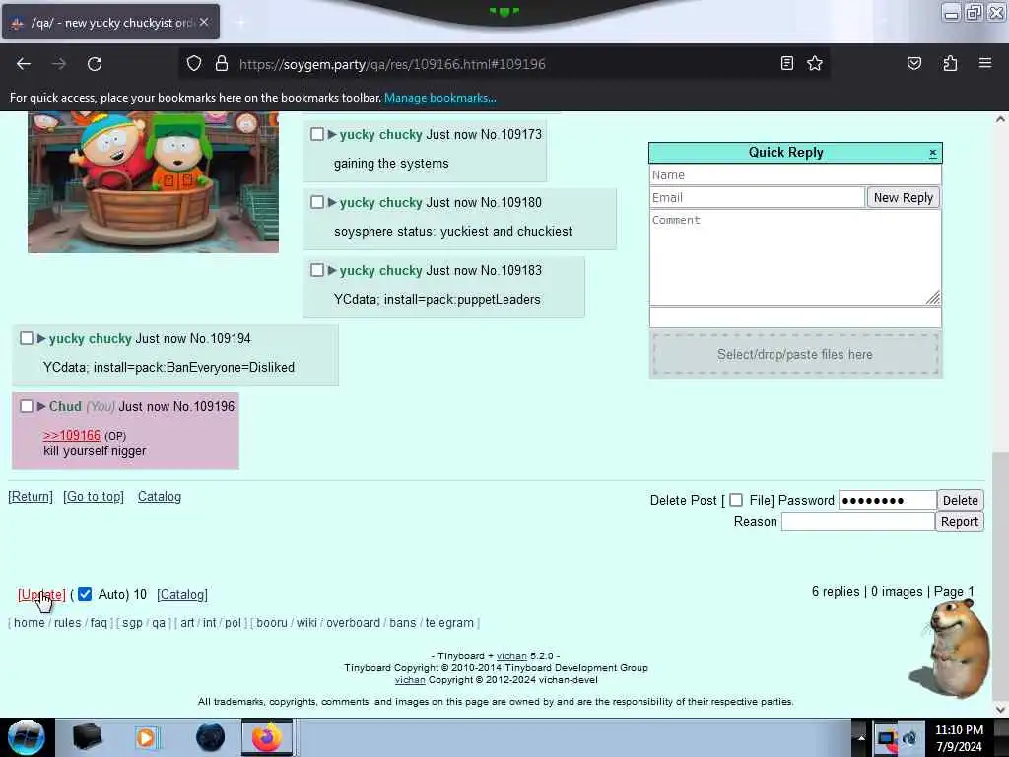This screenshot has height=757, width=1009.
Task: Launch the media player taskbar icon
Action: (146, 737)
